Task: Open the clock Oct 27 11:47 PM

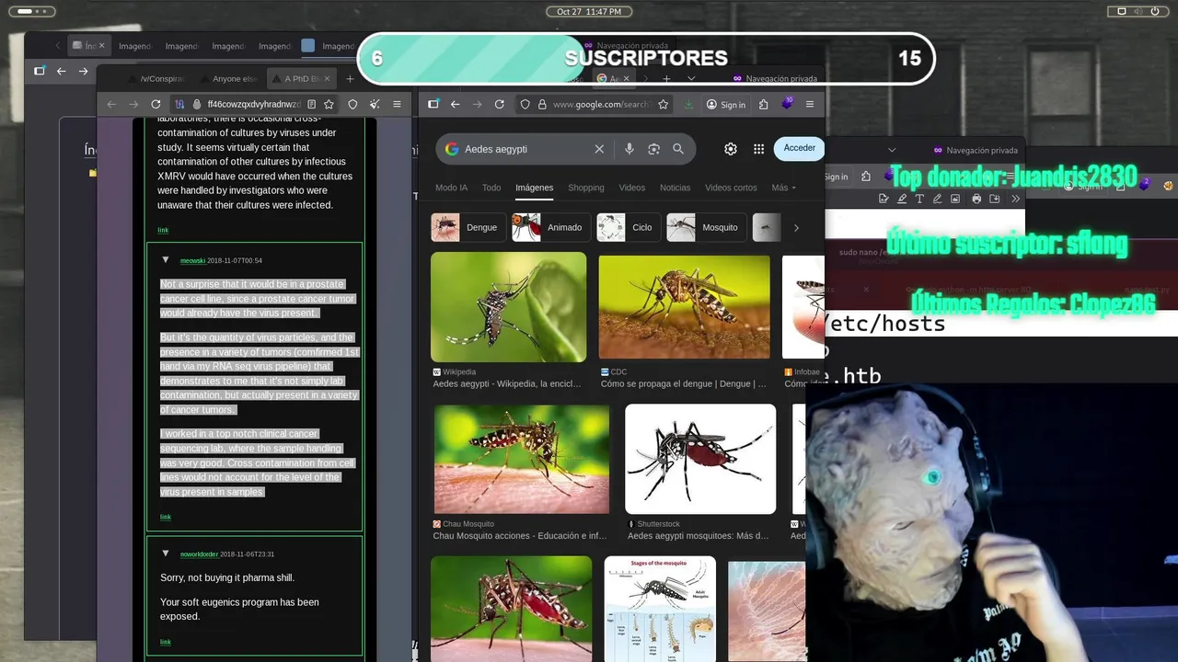Action: tap(589, 11)
